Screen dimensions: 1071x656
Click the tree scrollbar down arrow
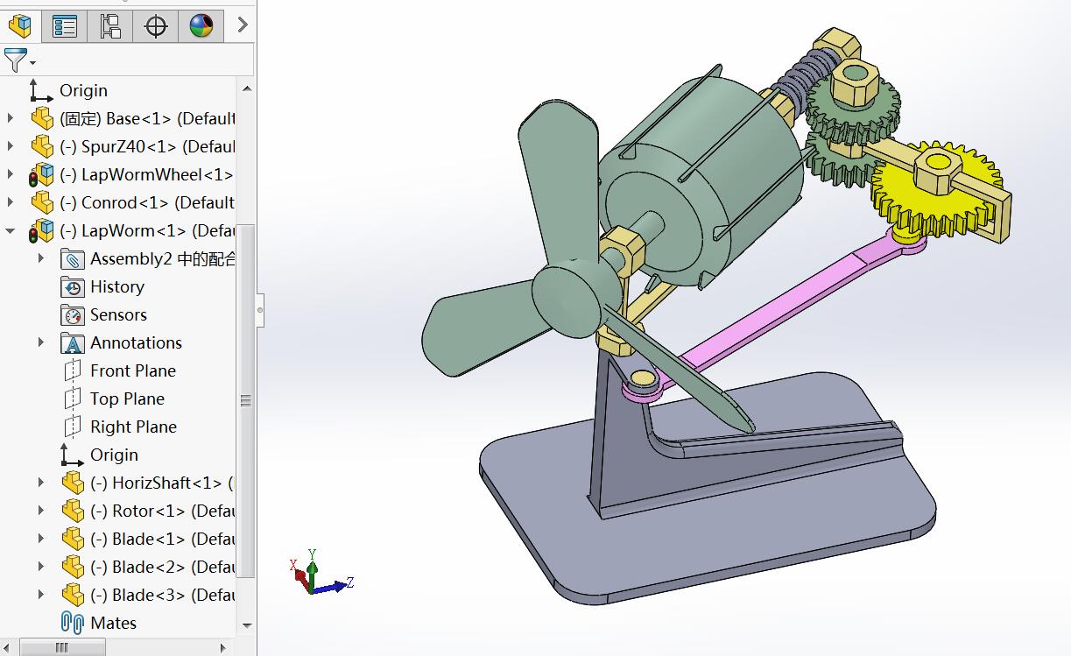pos(247,625)
